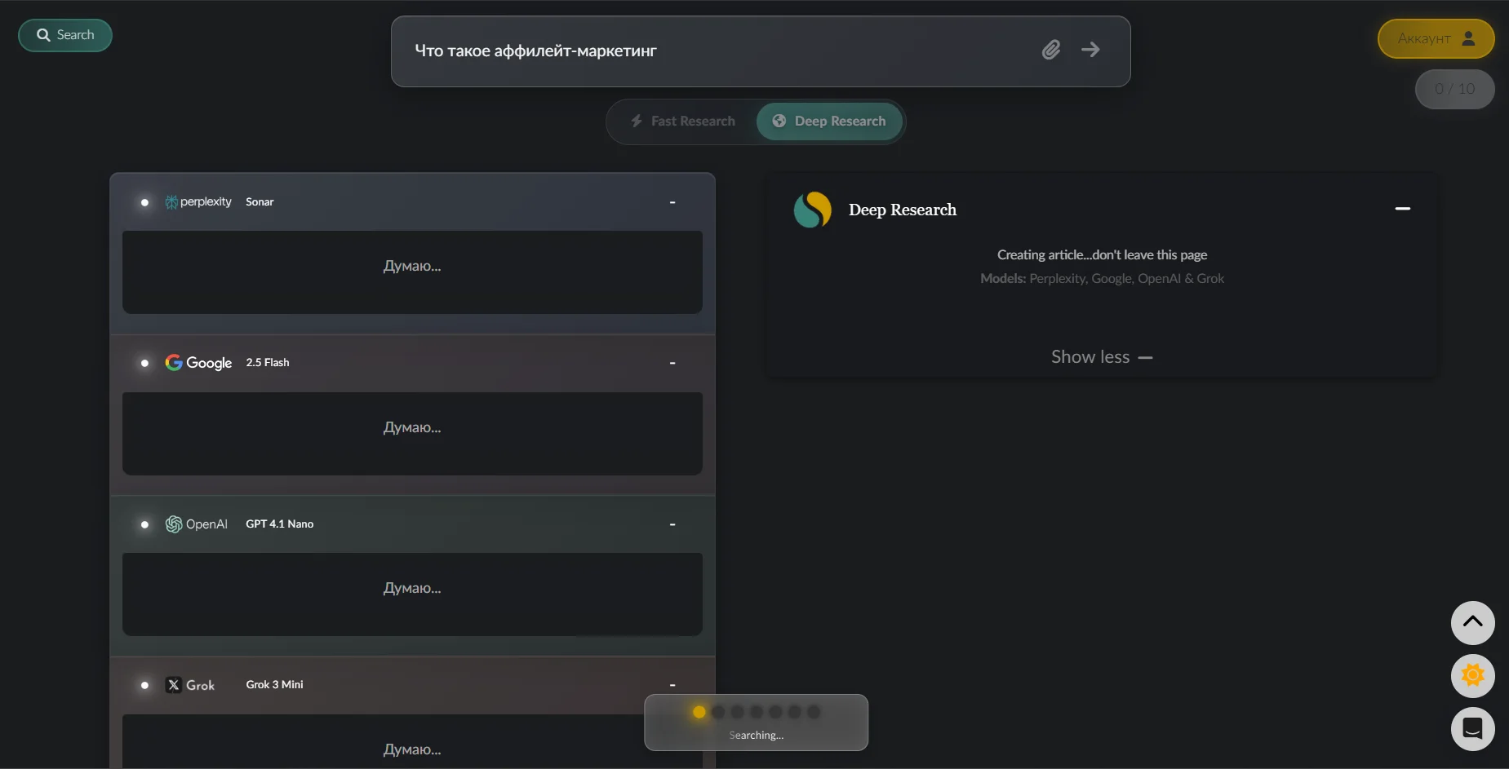1509x769 pixels.
Task: Select the Deep Research tab
Action: point(829,121)
